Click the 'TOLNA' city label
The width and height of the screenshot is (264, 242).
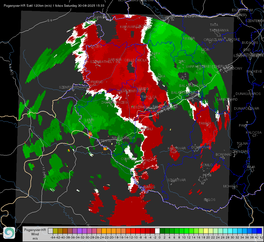pos(242,143)
